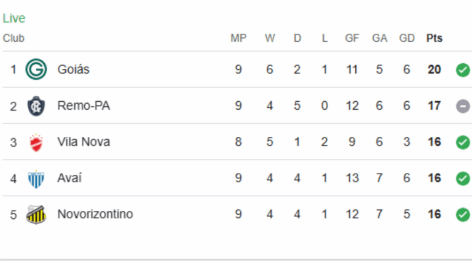This screenshot has height=265, width=472.
Task: Click the Goiás club crest icon
Action: click(x=36, y=69)
